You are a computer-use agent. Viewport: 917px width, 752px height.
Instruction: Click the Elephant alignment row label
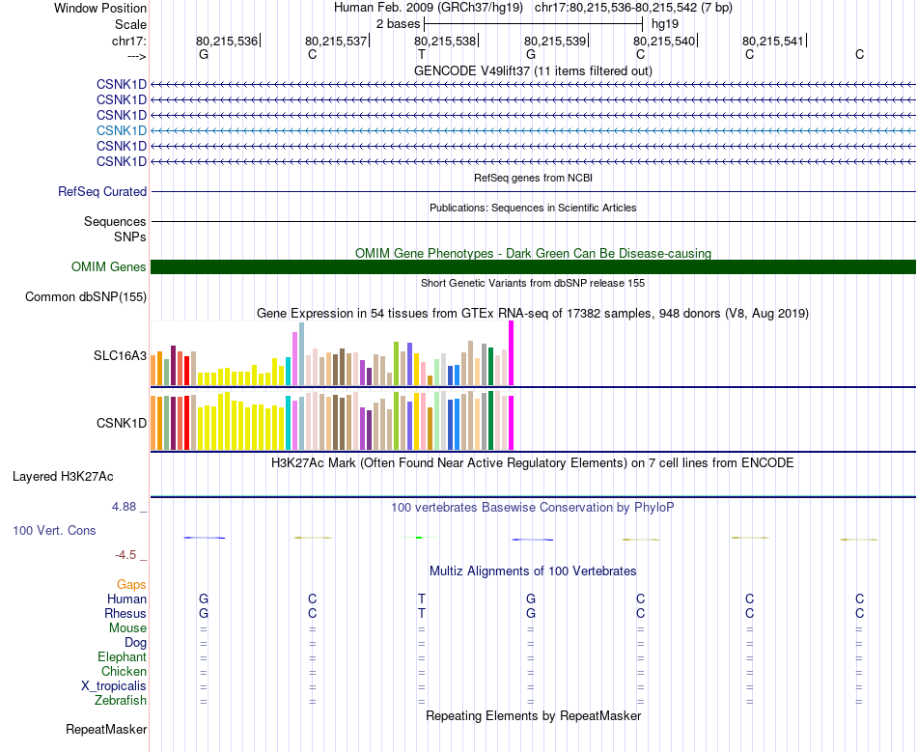pos(123,657)
